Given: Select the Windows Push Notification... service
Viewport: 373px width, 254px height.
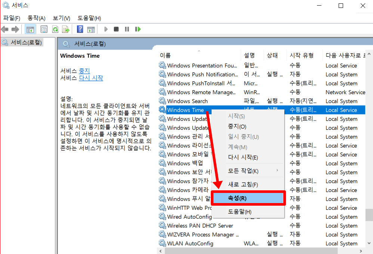Looking at the screenshot, I should click(203, 75).
